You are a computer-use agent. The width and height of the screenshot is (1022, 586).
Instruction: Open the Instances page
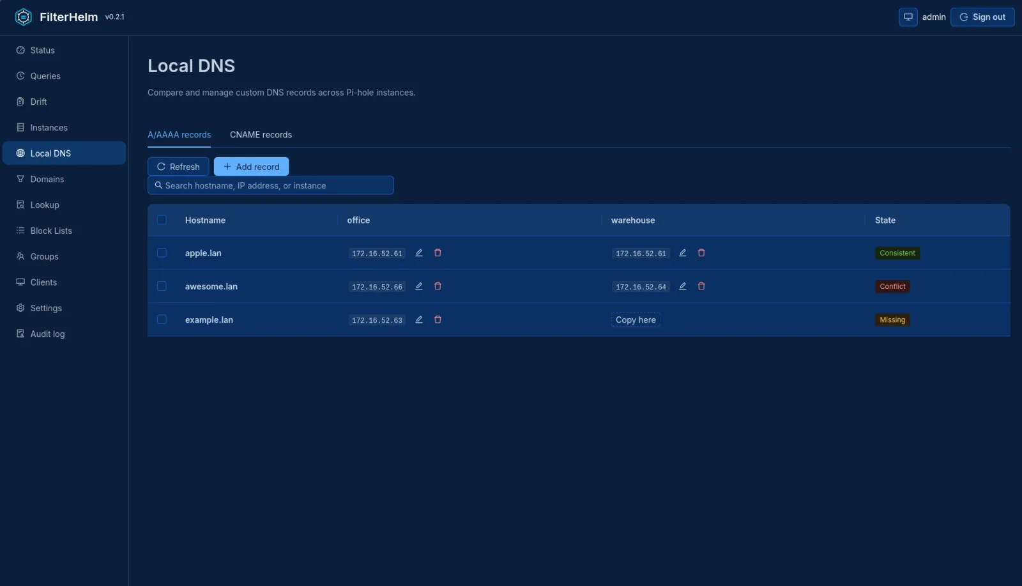[64, 128]
